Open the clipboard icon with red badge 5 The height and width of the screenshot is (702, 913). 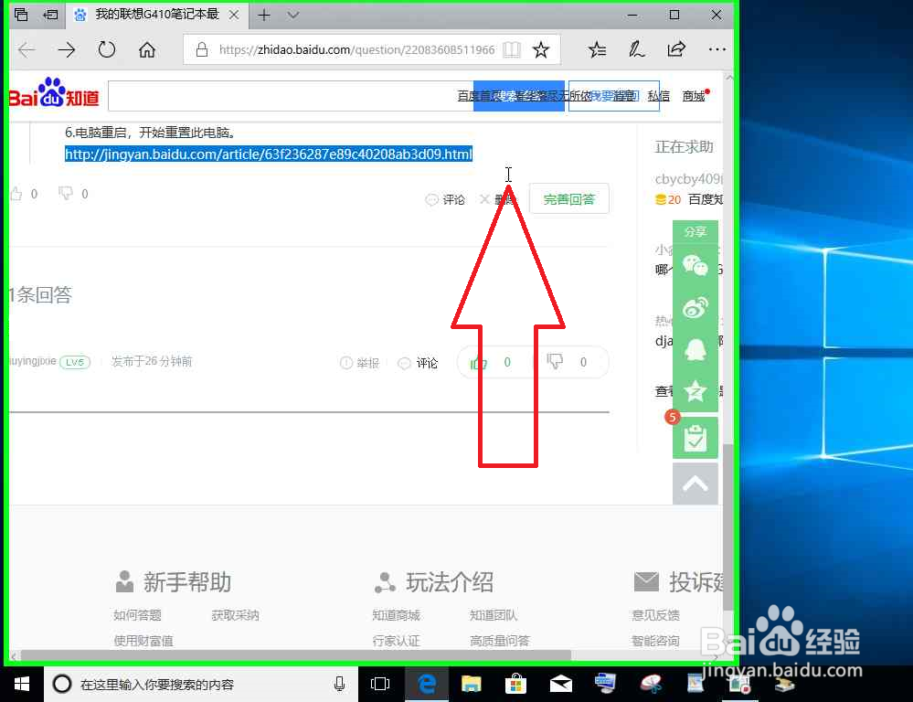[x=695, y=438]
